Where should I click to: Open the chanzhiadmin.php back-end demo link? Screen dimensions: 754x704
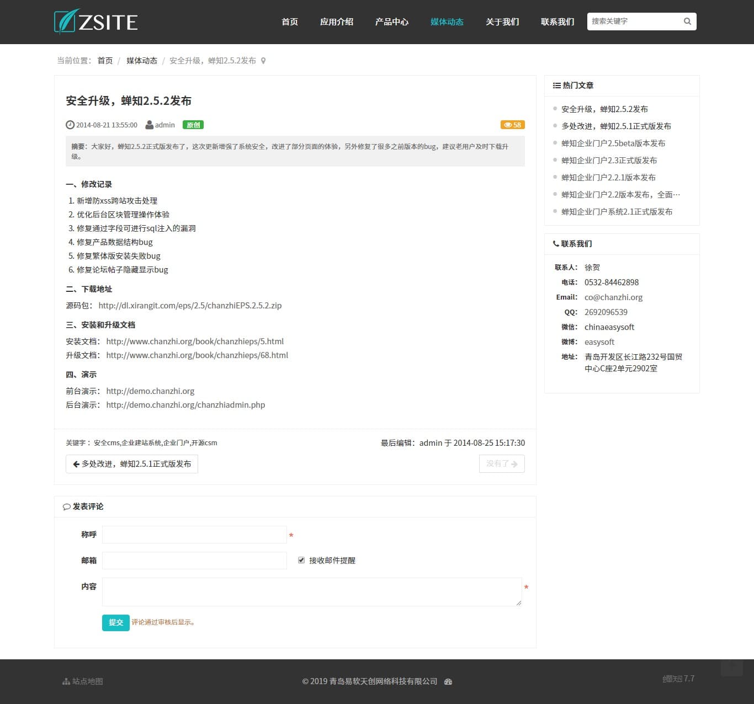point(185,405)
